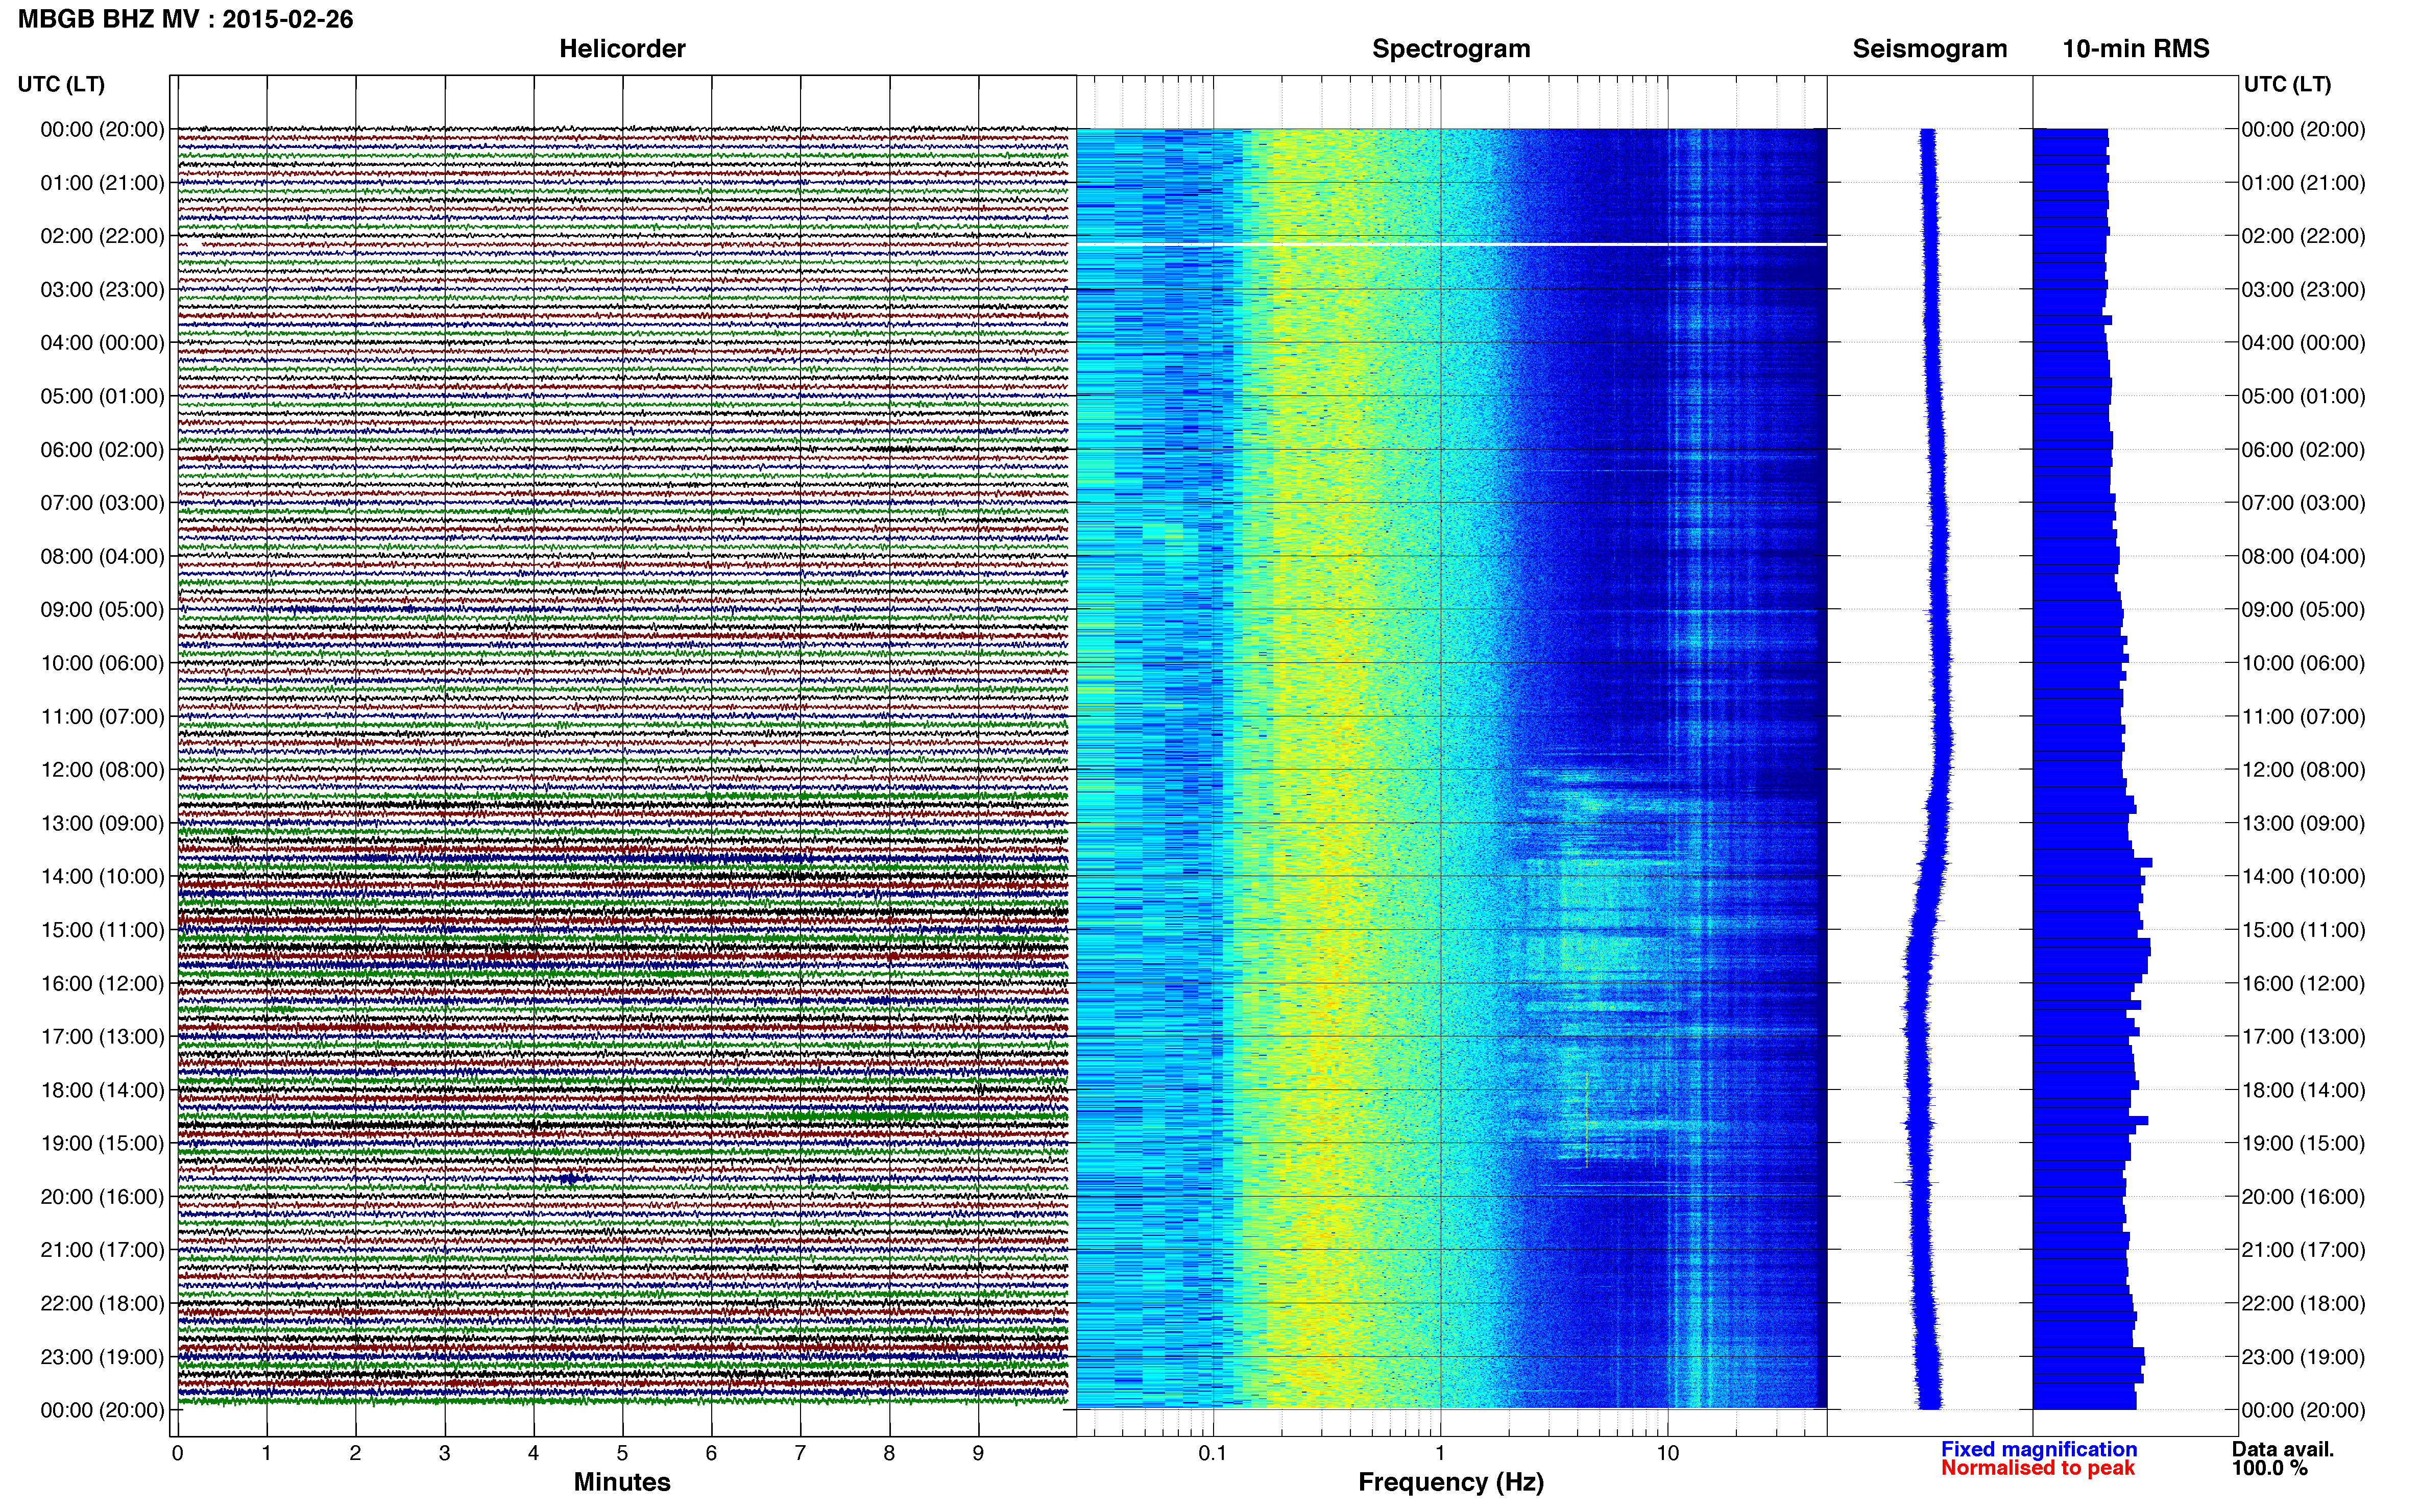Viewport: 2420px width, 1512px height.
Task: Click left time label 14:00 (10:00)
Action: [x=102, y=876]
